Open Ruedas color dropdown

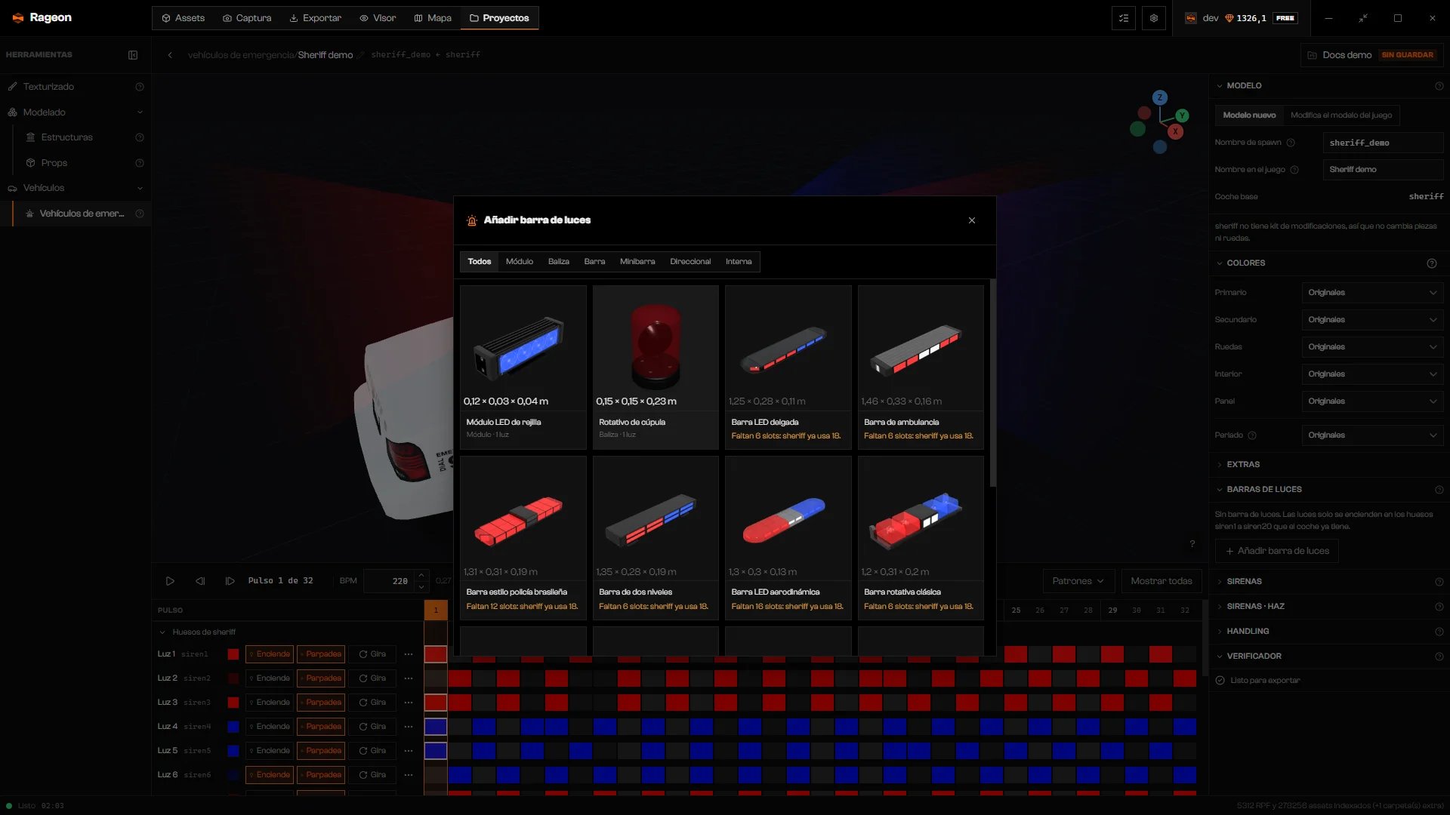point(1372,347)
